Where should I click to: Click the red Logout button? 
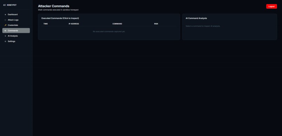(272, 6)
